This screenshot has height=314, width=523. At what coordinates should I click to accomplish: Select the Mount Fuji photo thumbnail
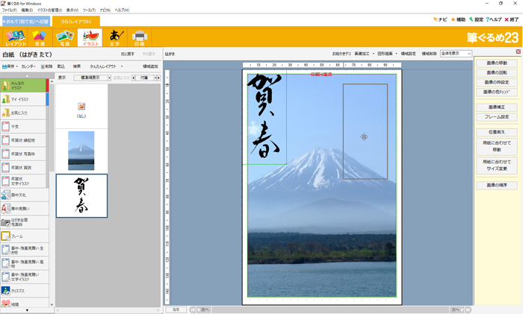pos(81,151)
